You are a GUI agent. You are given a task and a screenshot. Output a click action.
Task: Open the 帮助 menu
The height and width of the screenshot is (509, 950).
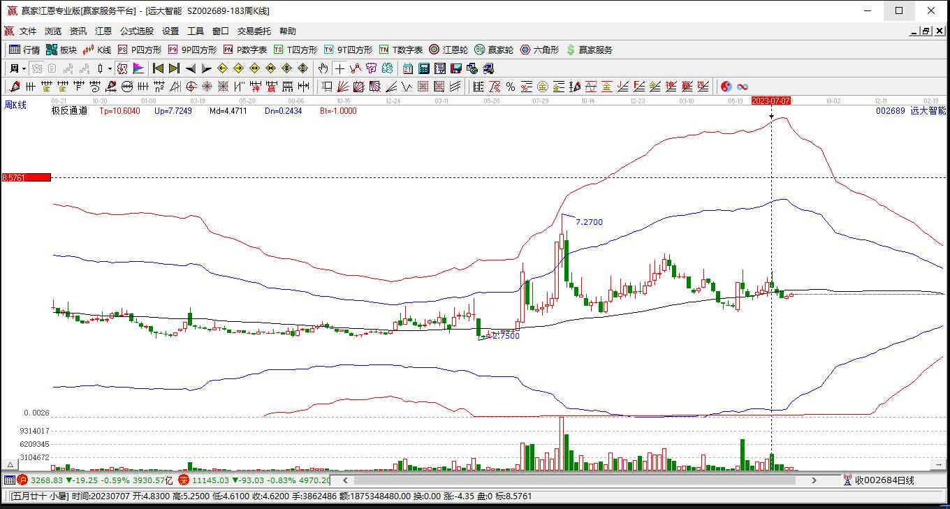coord(288,31)
